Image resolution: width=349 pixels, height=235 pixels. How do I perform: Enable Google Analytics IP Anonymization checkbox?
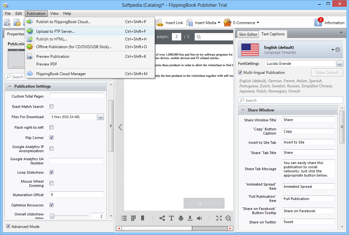51,148
